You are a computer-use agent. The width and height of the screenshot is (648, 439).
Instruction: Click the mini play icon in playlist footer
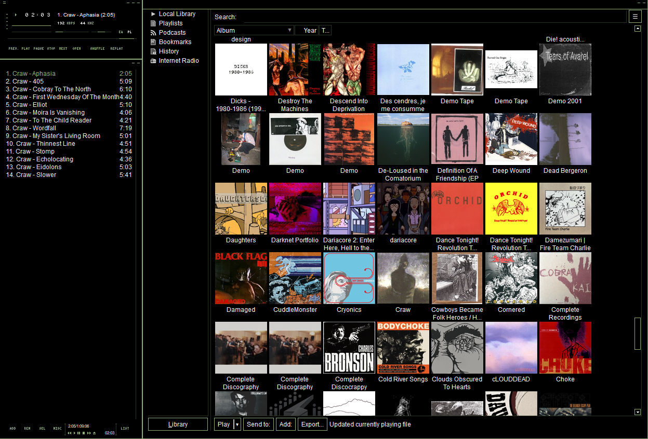tap(74, 433)
